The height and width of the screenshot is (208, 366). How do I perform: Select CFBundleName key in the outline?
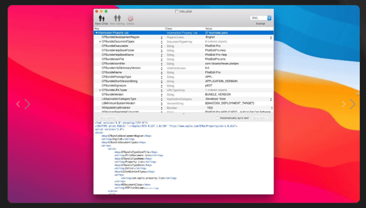(112, 72)
